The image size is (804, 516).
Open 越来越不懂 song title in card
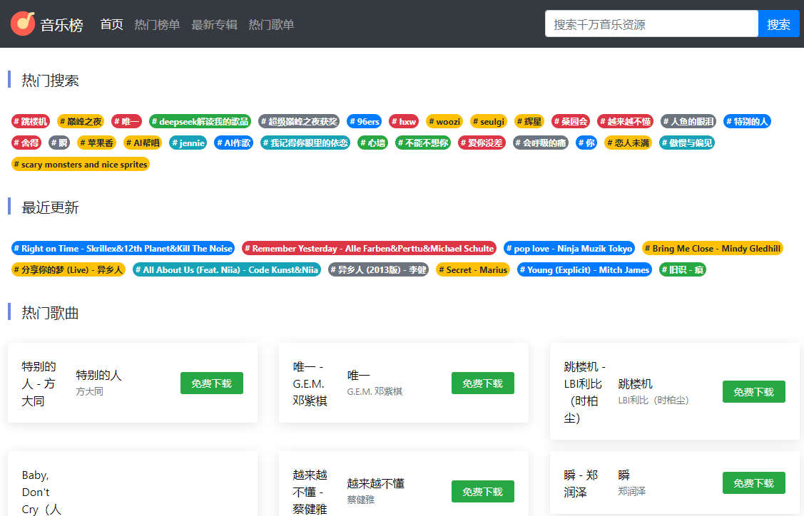point(376,484)
